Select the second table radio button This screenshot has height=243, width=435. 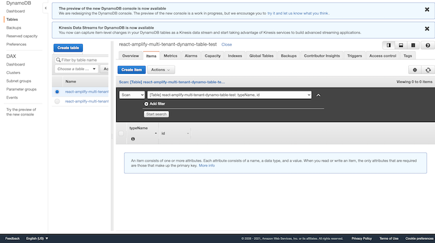click(57, 101)
